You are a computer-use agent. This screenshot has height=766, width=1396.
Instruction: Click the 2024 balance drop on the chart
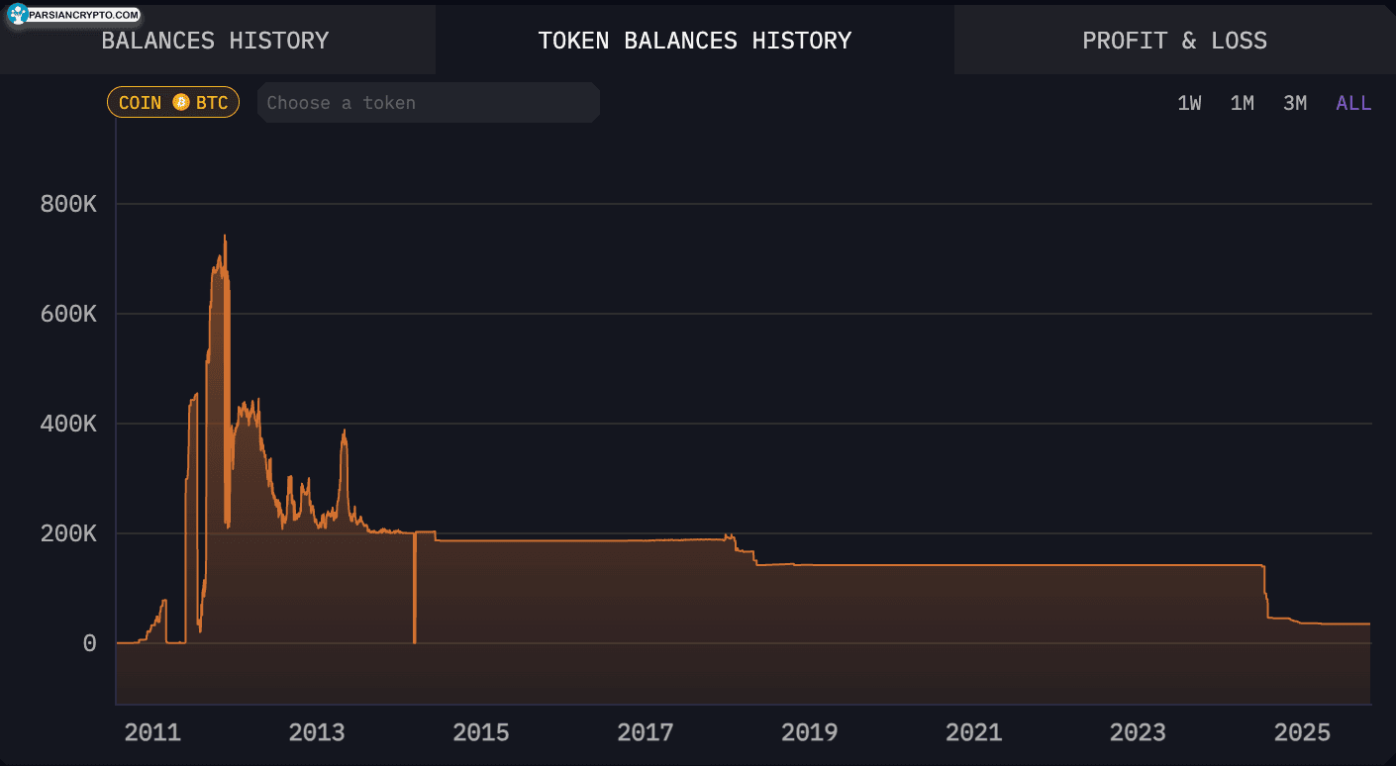(x=1266, y=592)
